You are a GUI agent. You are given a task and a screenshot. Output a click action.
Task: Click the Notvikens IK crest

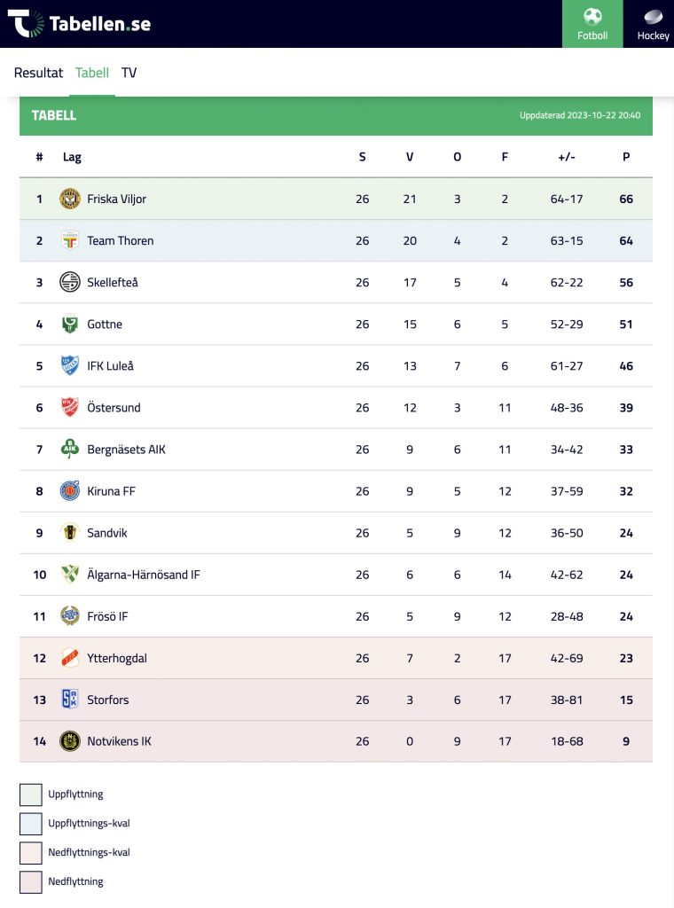tap(70, 740)
